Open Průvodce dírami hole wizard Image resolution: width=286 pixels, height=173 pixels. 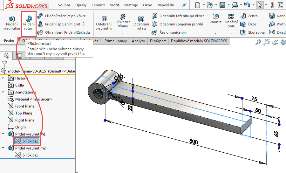point(123,21)
